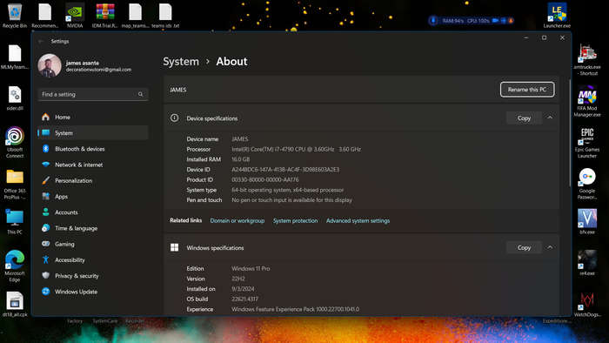609x343 pixels.
Task: Click the Version value 22H2
Action: coord(238,279)
